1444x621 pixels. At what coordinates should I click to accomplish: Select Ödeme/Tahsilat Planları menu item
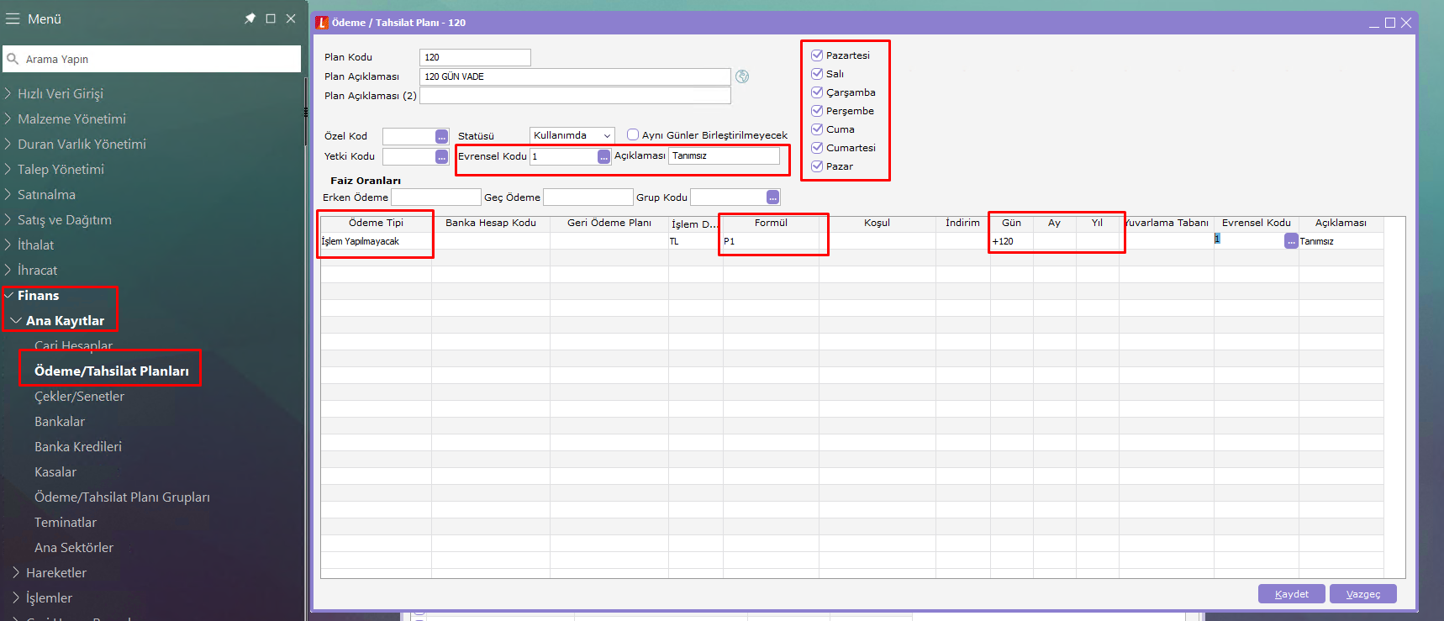[111, 371]
